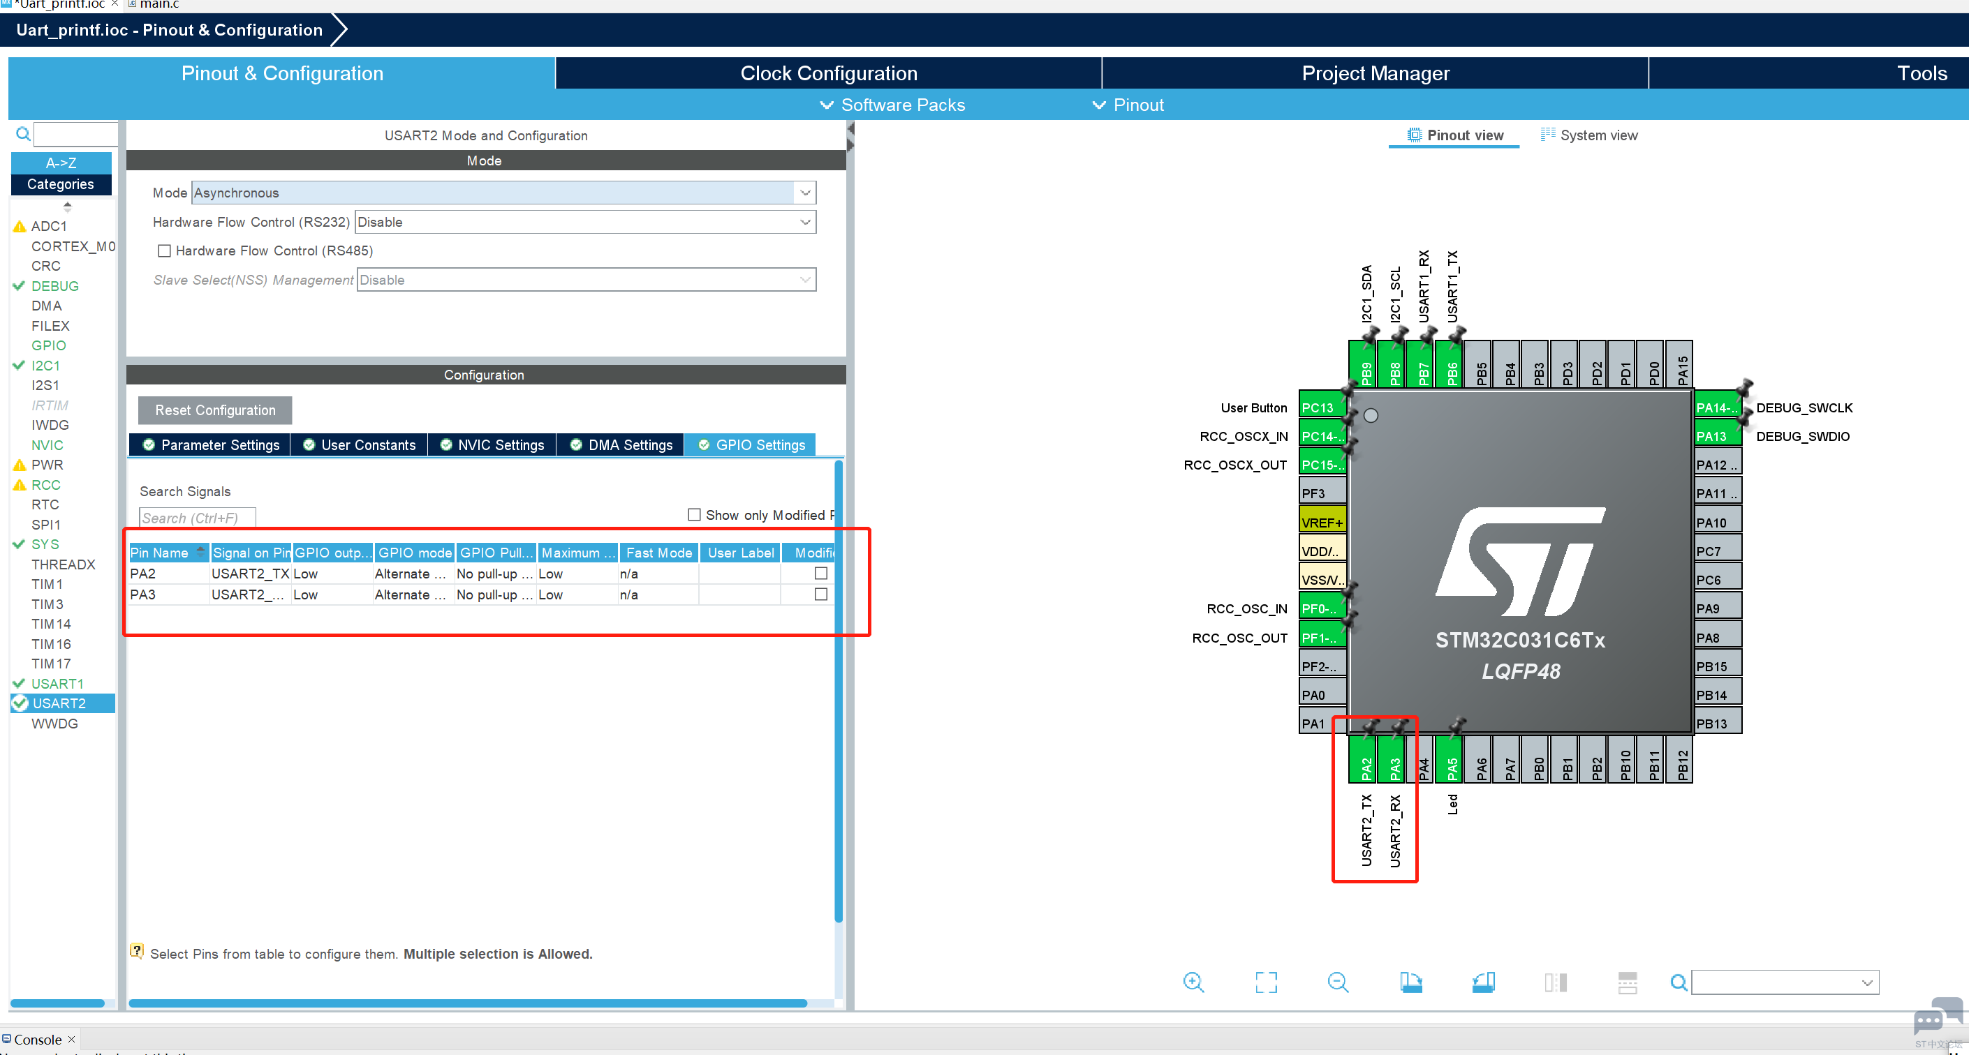
Task: Click the pin search magnifier icon under chip
Action: [x=1679, y=982]
